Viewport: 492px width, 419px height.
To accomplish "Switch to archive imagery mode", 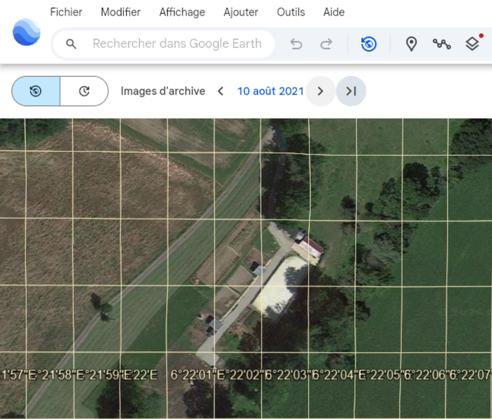I will click(36, 91).
